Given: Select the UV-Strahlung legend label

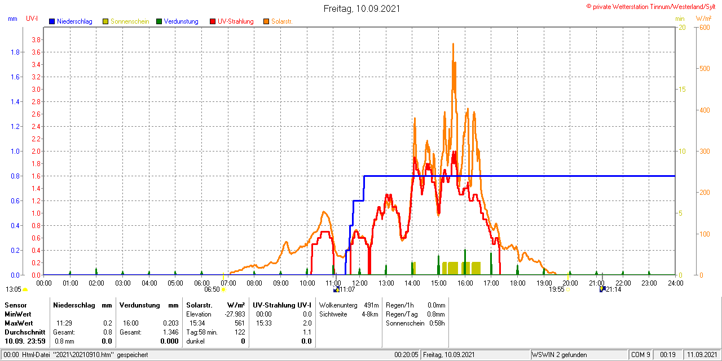Looking at the screenshot, I should pyautogui.click(x=235, y=21).
